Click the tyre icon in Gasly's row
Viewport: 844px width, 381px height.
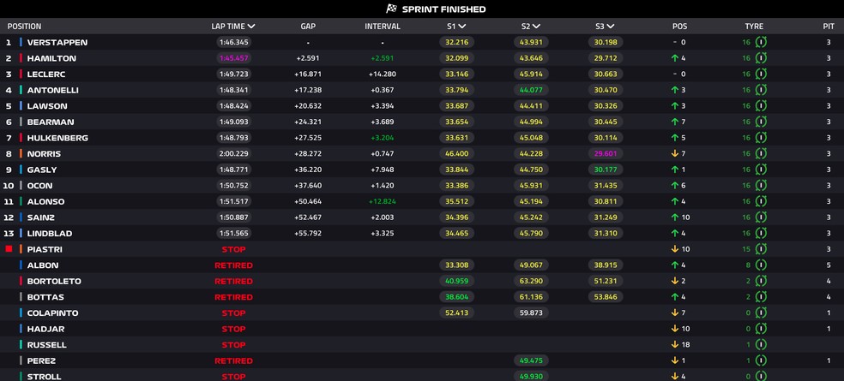761,170
